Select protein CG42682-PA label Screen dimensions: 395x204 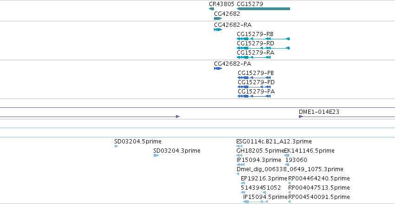pyautogui.click(x=233, y=64)
